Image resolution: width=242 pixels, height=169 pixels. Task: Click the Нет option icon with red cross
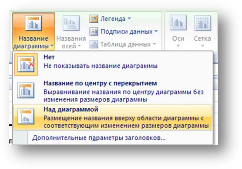[x=26, y=64]
